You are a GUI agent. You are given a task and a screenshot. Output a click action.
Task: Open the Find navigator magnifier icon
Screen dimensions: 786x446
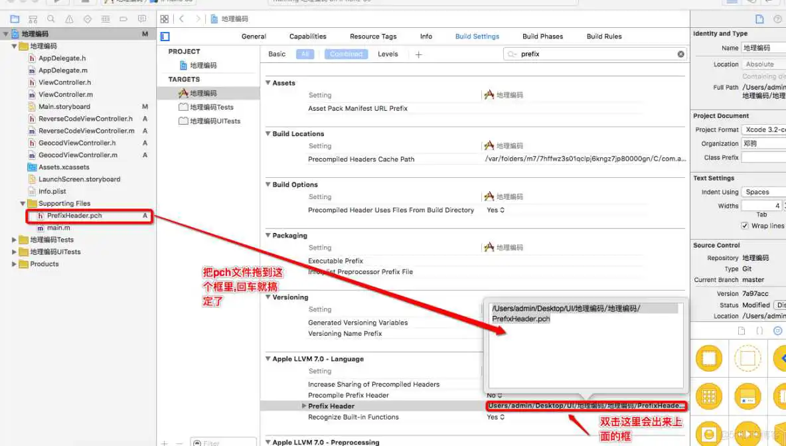coord(50,19)
